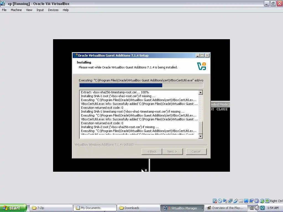Switch to 7-Zip taskbar window
The width and height of the screenshot is (283, 212).
point(51,208)
